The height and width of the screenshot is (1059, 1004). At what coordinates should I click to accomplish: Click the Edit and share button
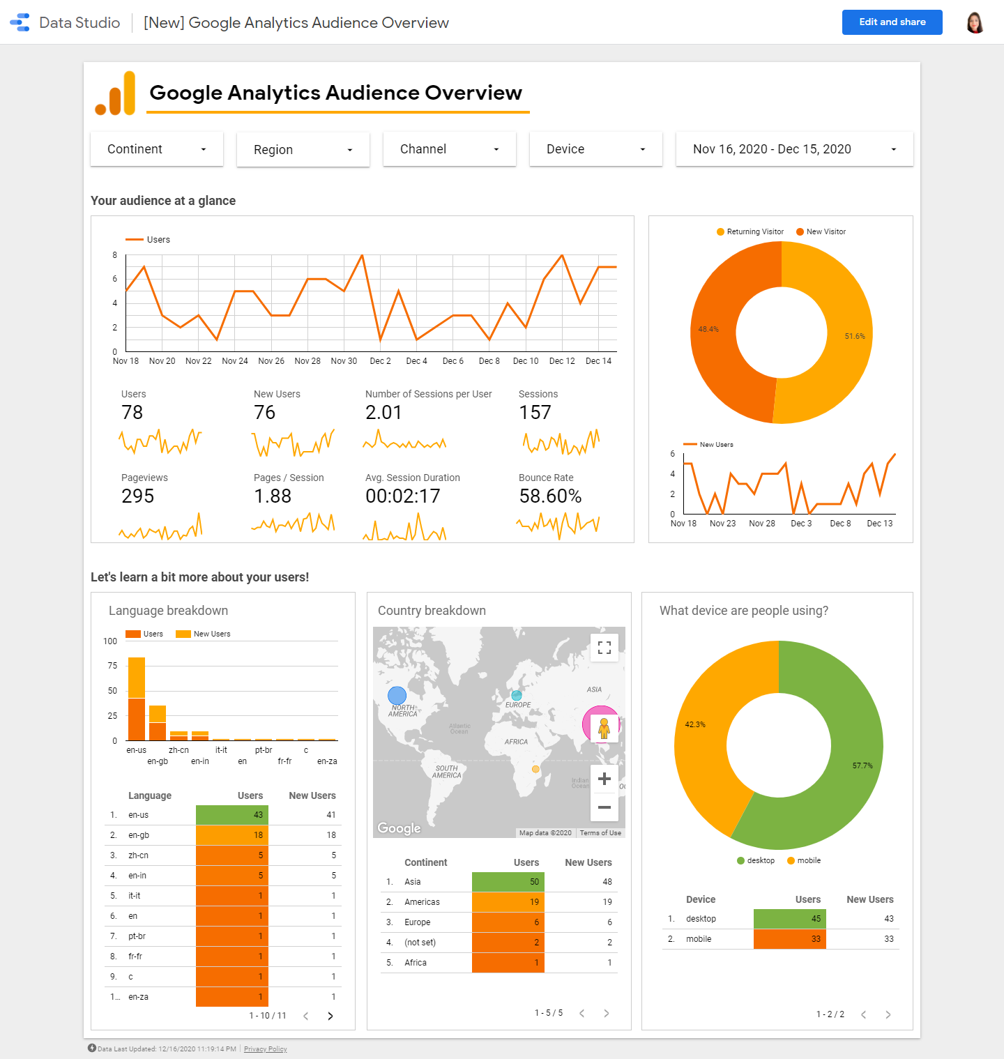click(892, 22)
